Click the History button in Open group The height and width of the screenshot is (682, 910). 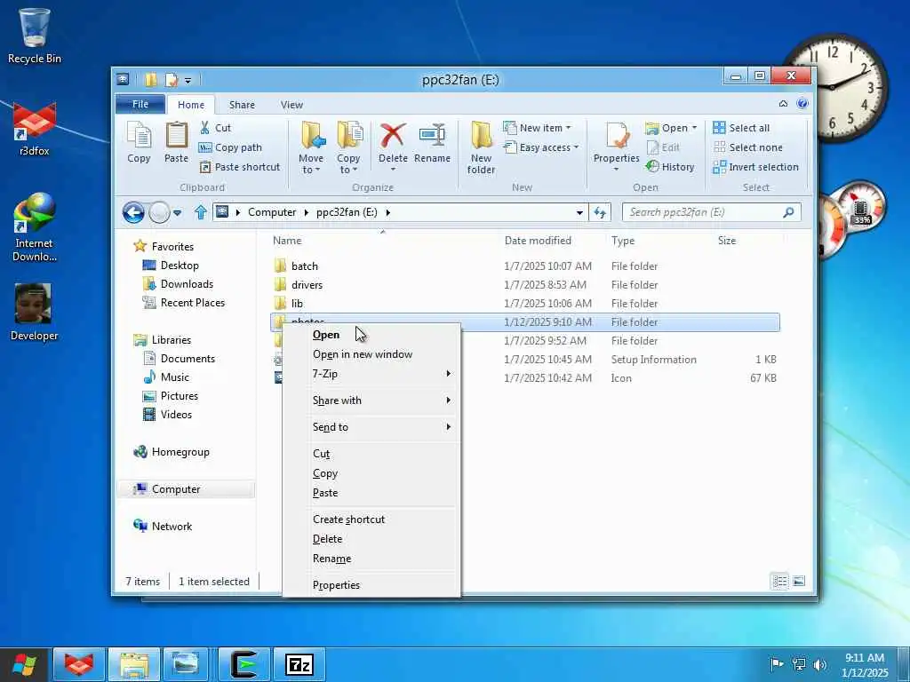(670, 167)
